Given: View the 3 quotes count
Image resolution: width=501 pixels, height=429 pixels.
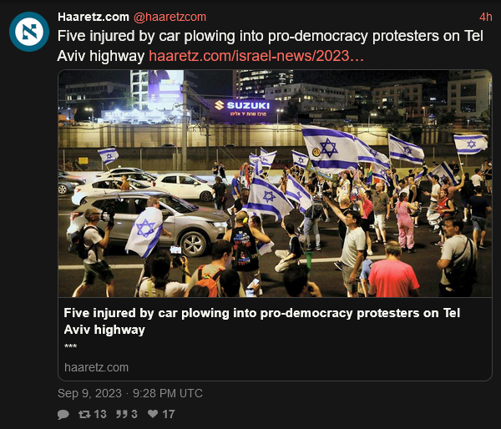Looking at the screenshot, I should click(134, 414).
